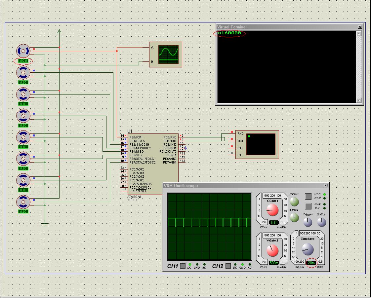
Task: Click the power arrow terminal at top
Action: coord(60,31)
